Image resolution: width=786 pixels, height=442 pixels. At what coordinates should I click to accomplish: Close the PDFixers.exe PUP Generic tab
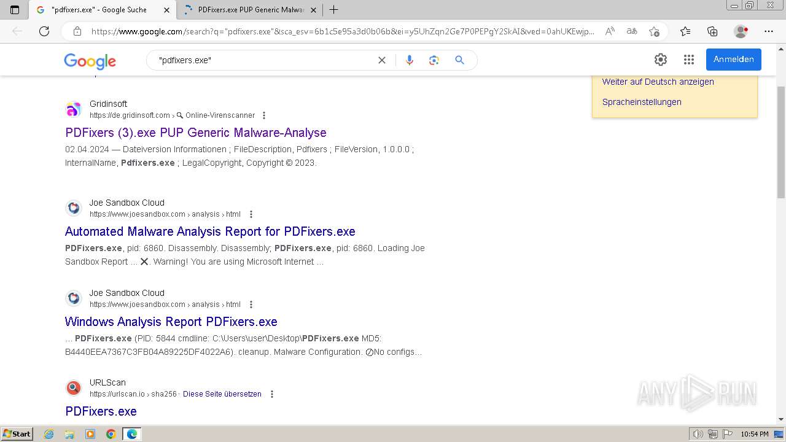(x=313, y=10)
